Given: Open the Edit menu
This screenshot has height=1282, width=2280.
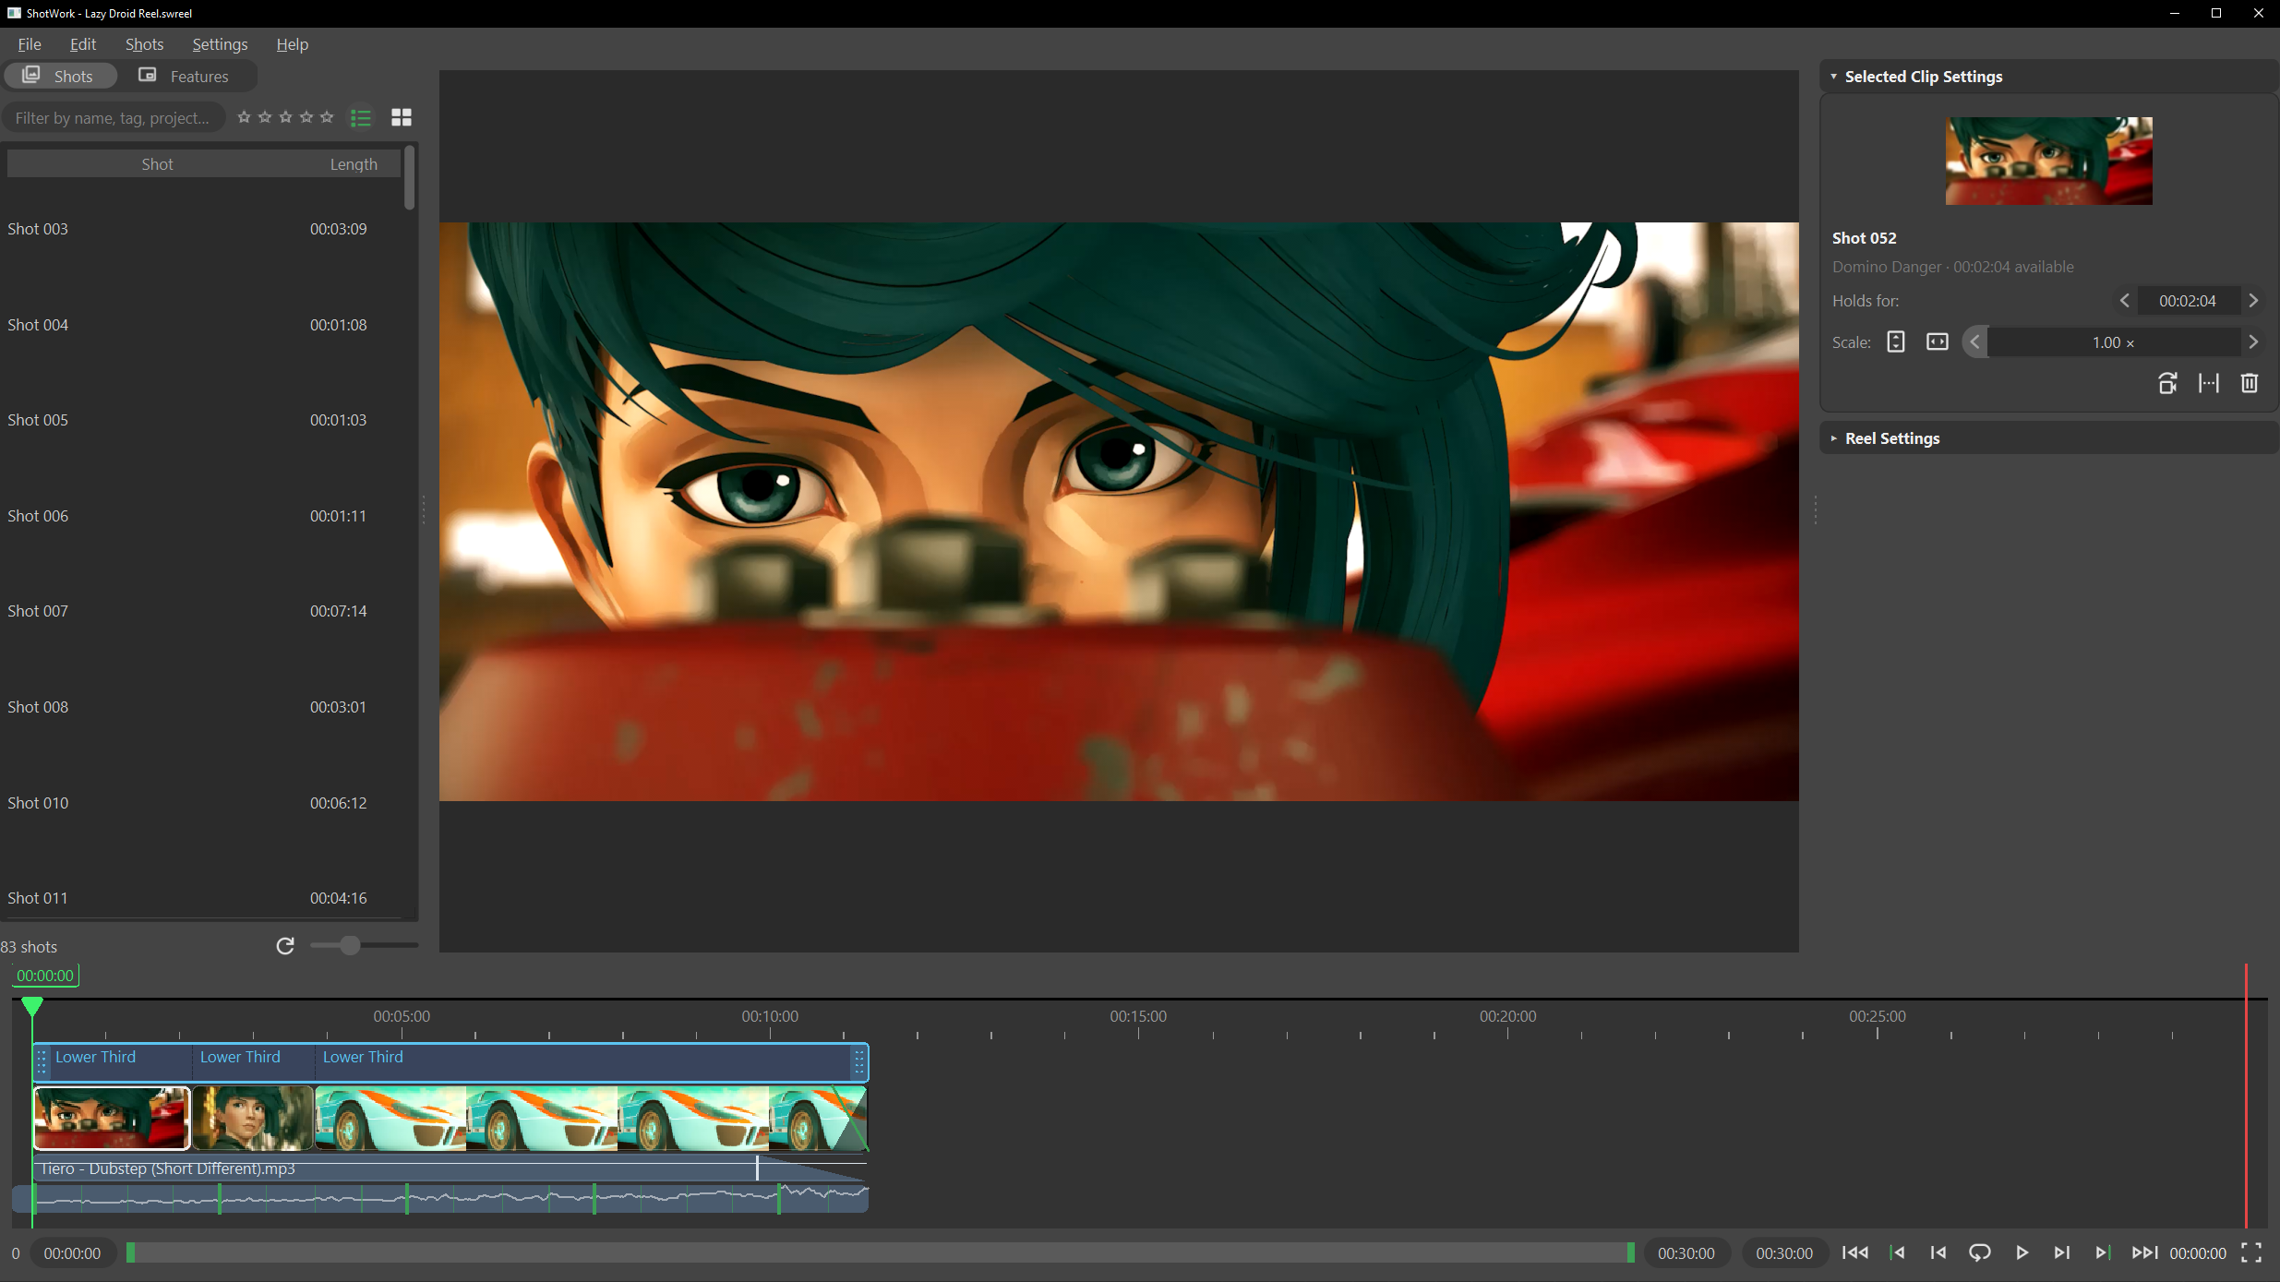Looking at the screenshot, I should click(83, 44).
